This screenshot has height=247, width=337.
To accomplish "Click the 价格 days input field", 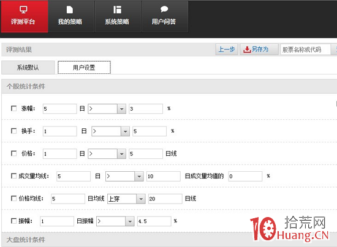I will tap(60, 153).
